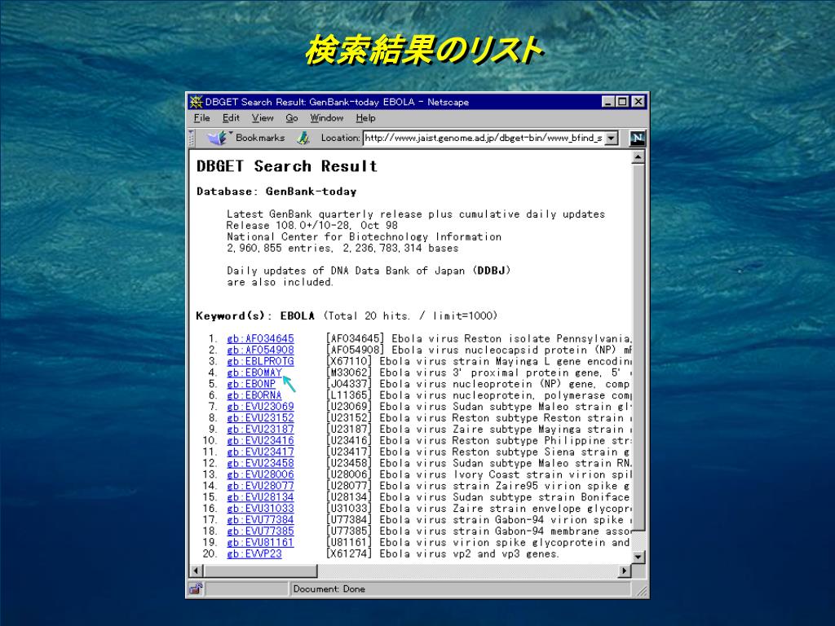Open link gb:EVU77384
This screenshot has width=835, height=626.
(260, 519)
